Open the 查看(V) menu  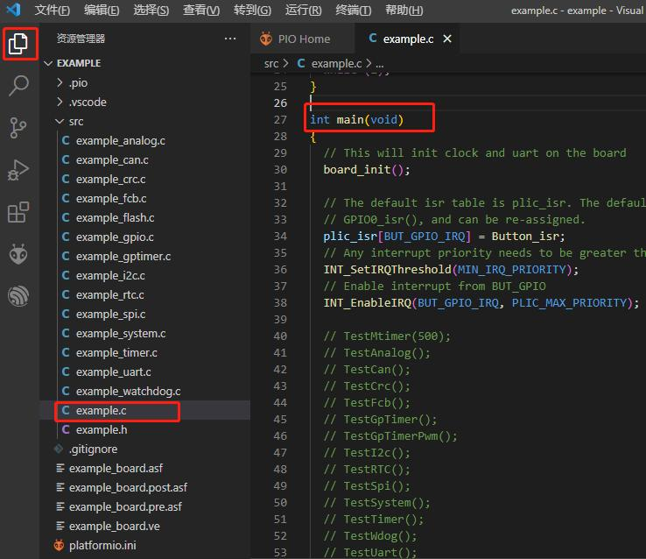(201, 10)
